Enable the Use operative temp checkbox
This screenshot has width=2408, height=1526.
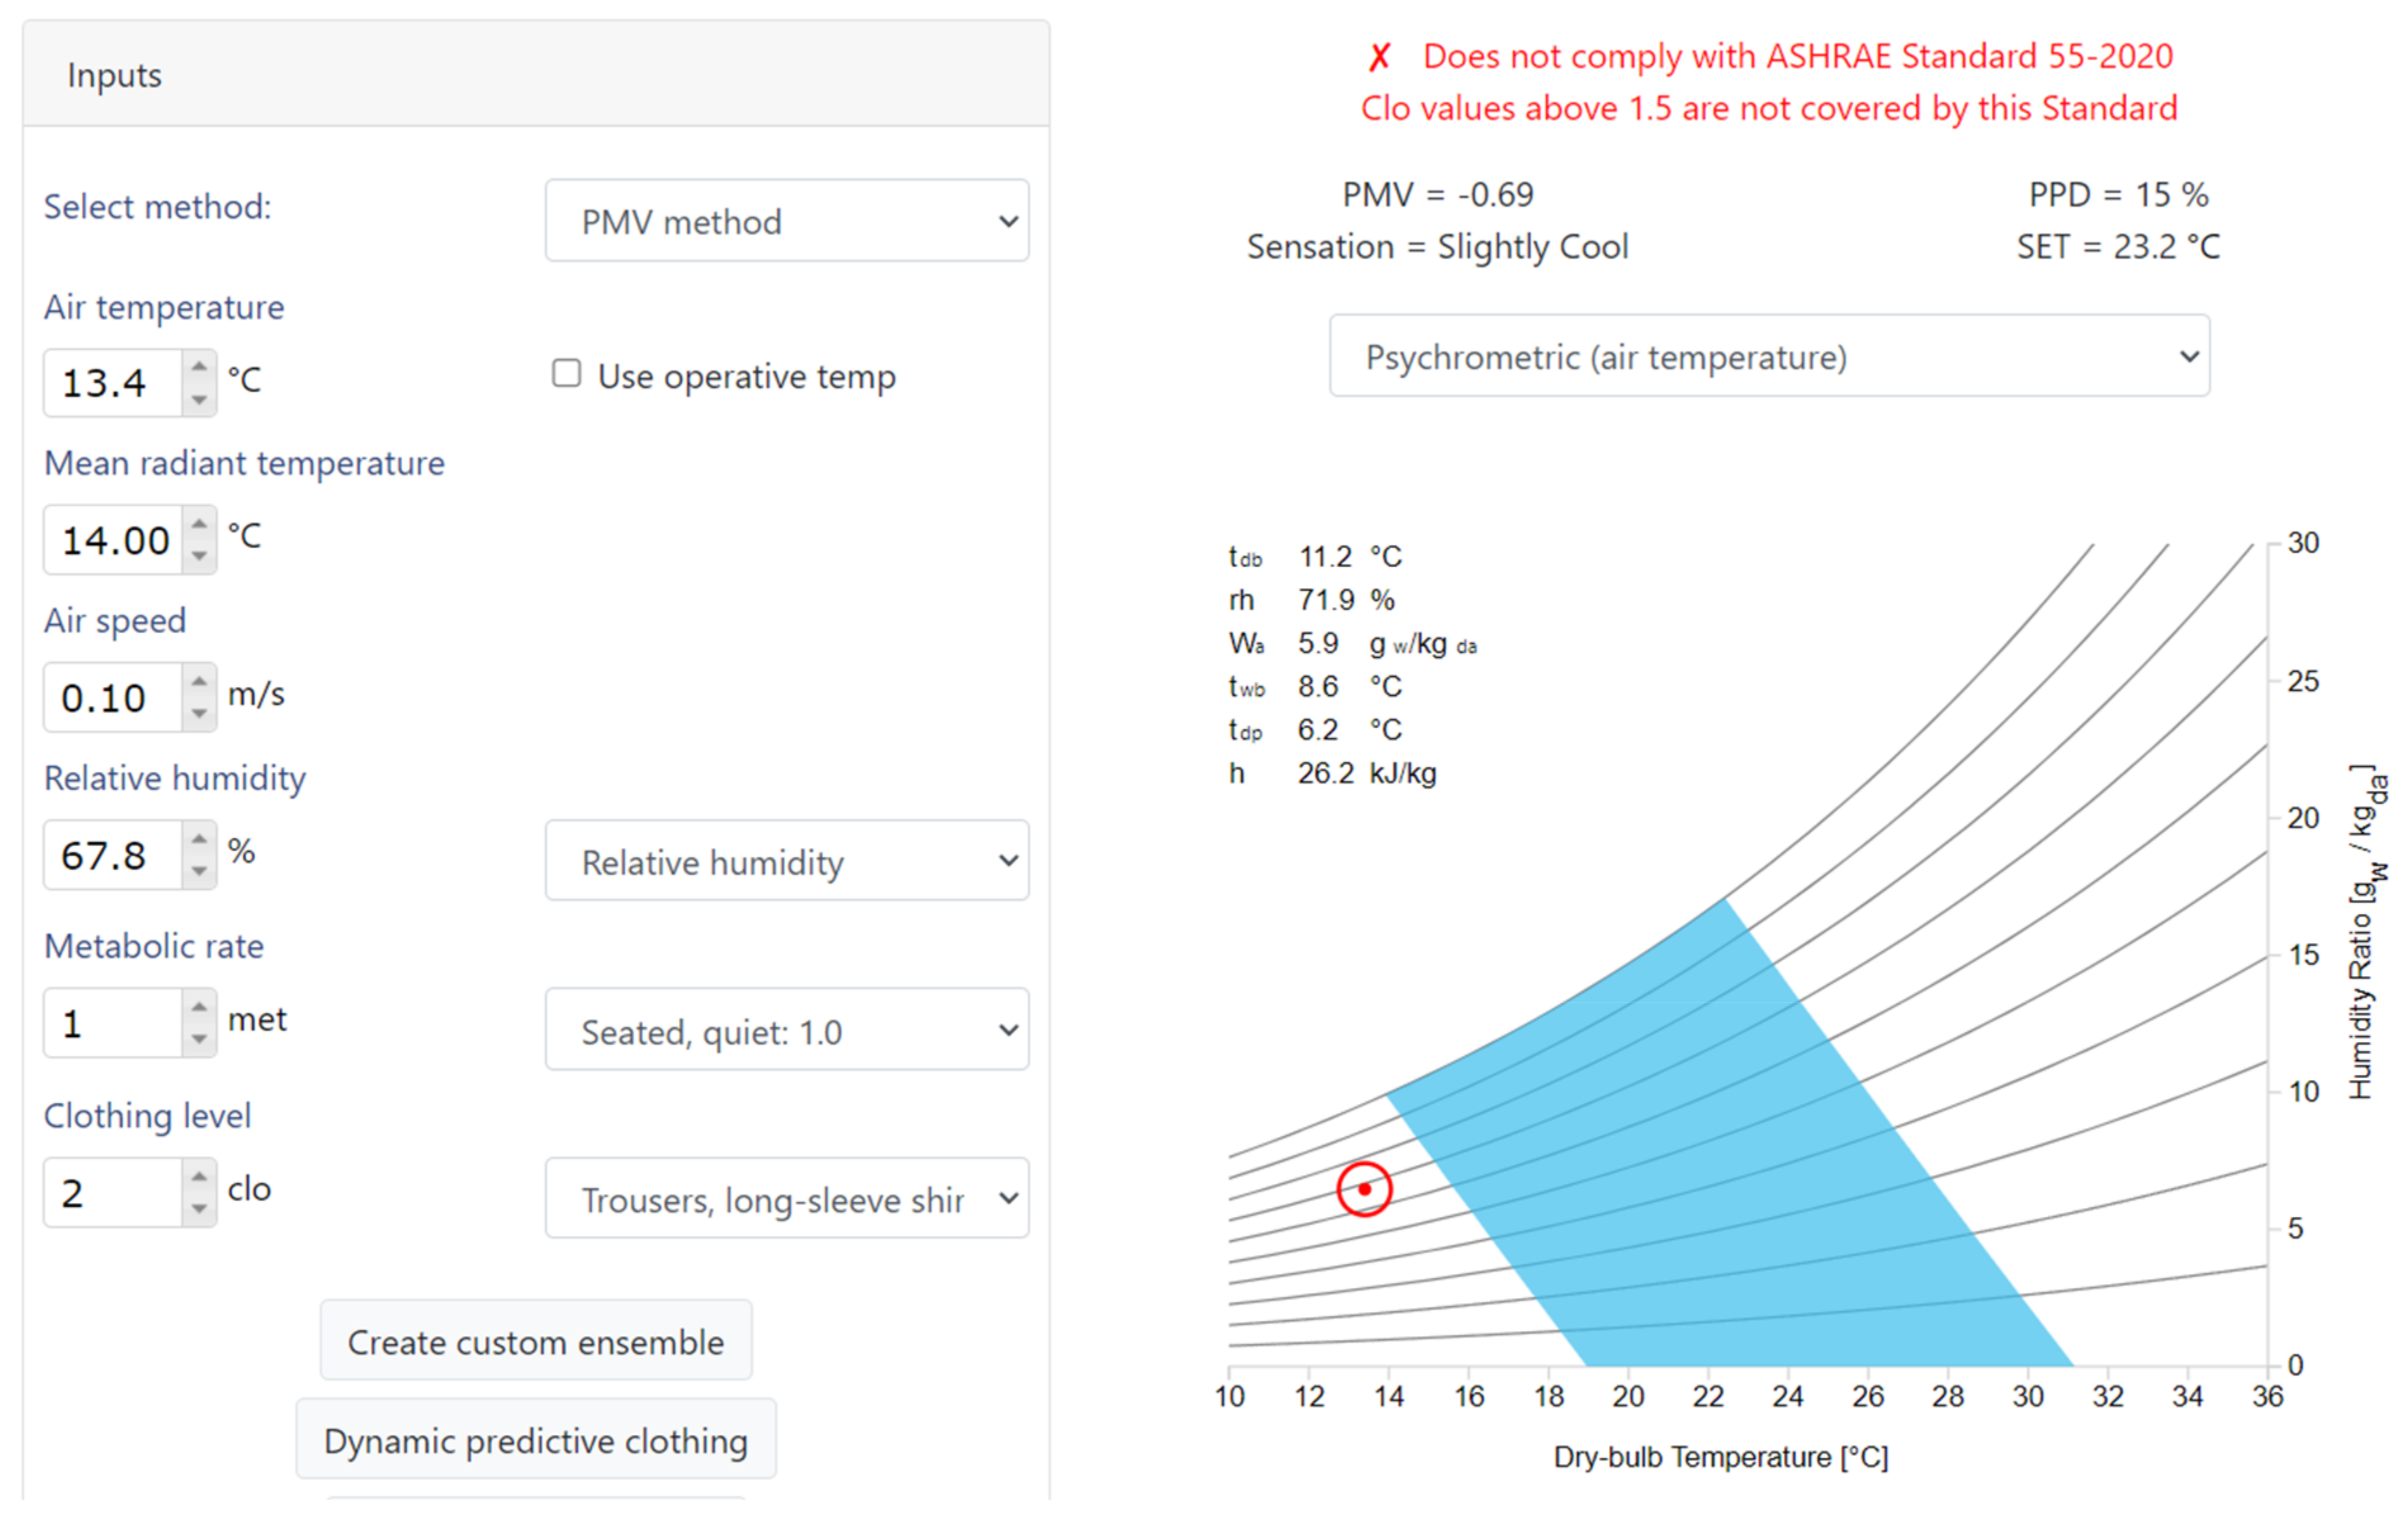567,374
